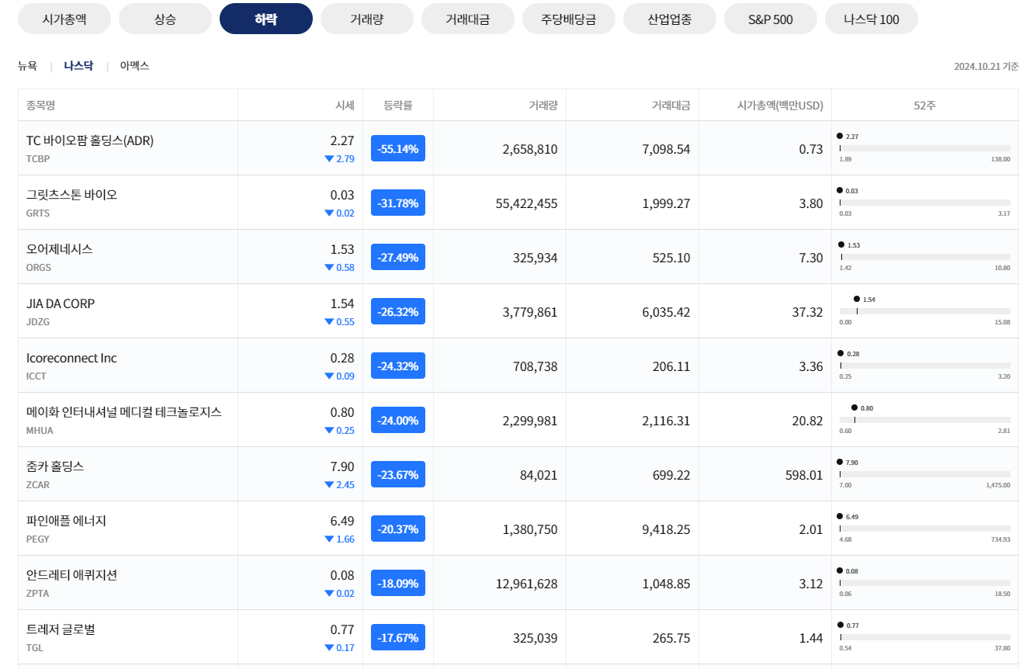Click the 시가총액 value 598.01
Image resolution: width=1026 pixels, height=669 pixels.
804,475
